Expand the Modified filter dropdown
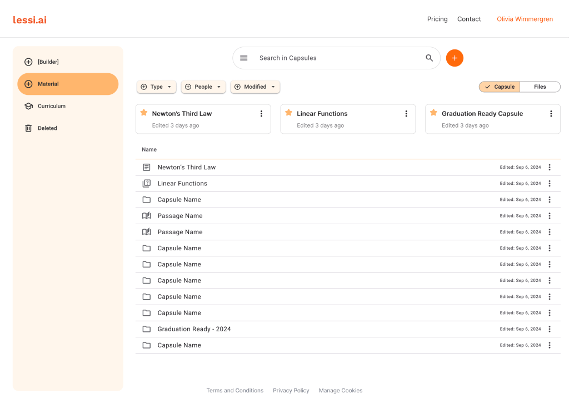 254,87
